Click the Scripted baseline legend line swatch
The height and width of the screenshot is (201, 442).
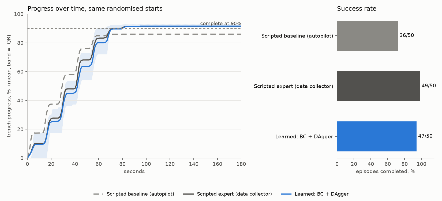(x=98, y=194)
